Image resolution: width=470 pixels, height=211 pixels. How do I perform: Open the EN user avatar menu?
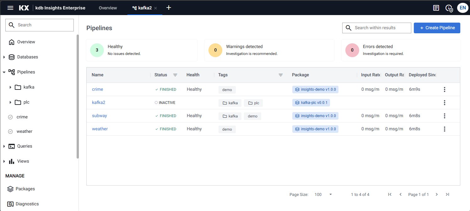click(x=463, y=8)
